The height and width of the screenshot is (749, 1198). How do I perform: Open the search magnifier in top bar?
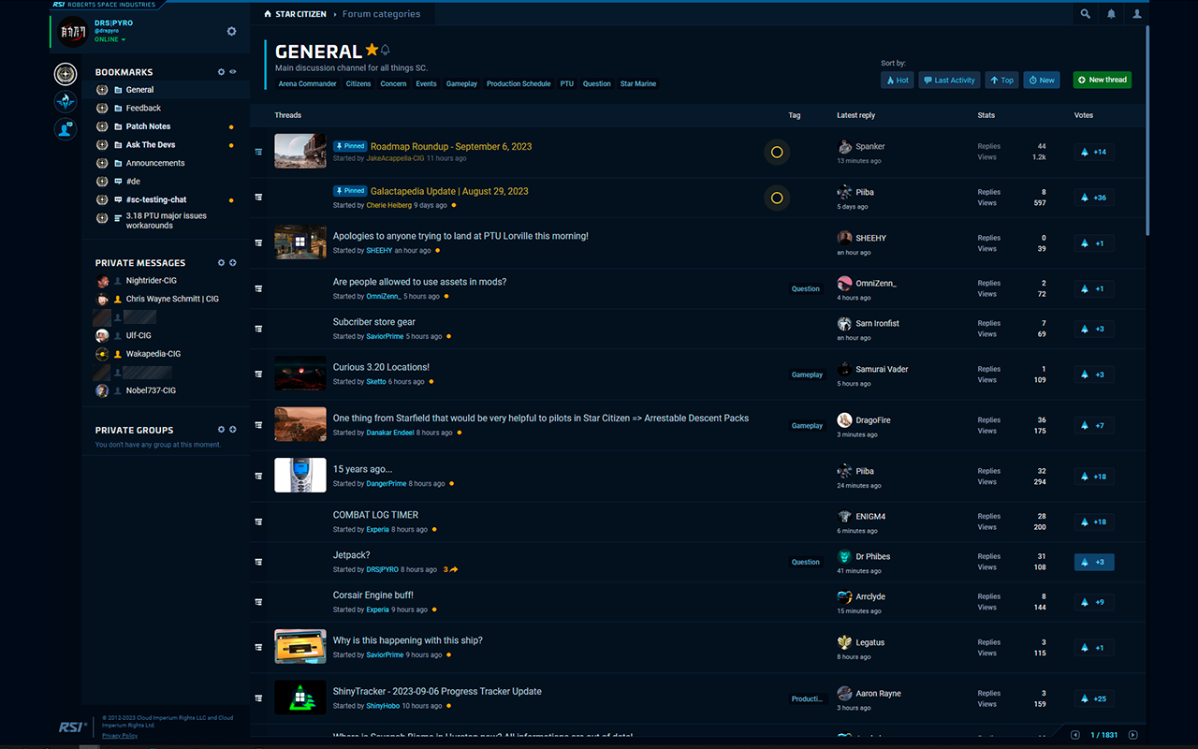click(x=1085, y=14)
